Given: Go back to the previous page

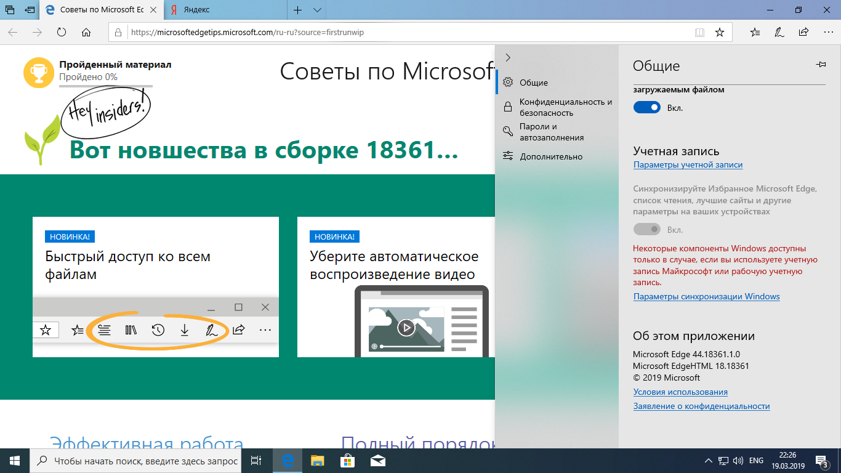Looking at the screenshot, I should [13, 32].
